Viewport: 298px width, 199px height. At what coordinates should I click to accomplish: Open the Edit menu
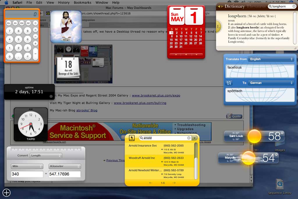[39, 2]
